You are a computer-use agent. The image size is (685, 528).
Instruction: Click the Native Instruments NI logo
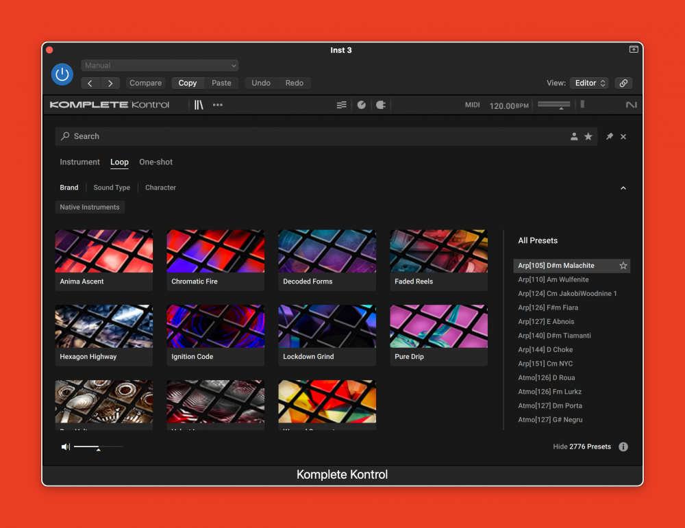pos(632,105)
